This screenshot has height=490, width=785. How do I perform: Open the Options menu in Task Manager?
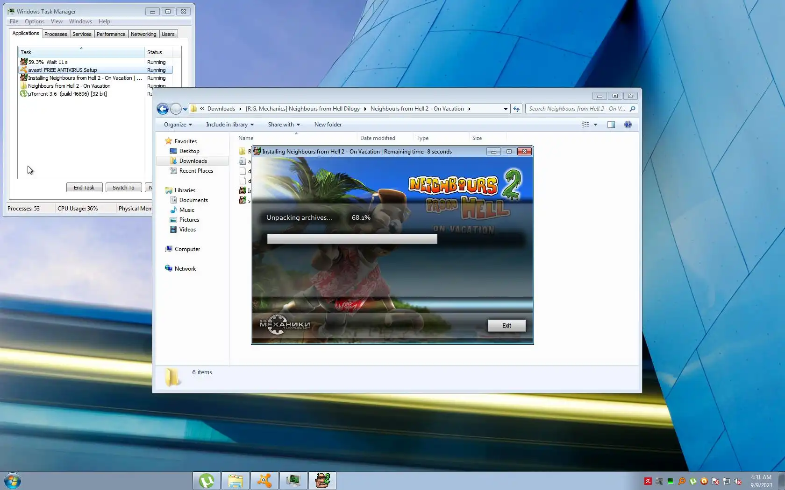(x=35, y=21)
